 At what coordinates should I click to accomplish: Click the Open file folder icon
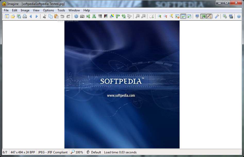tap(13, 16)
